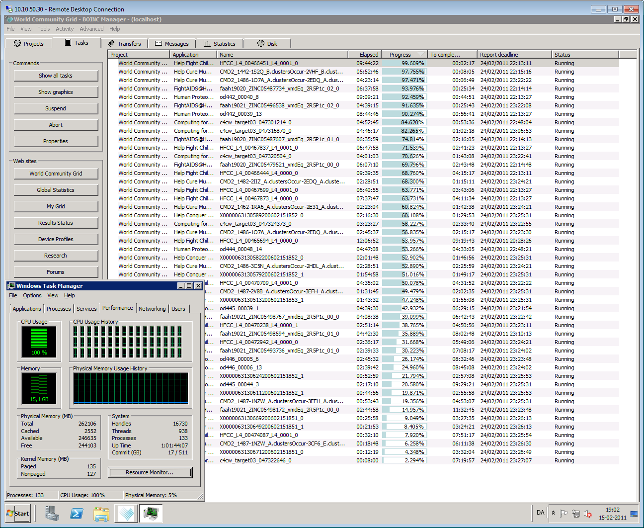Click progress bar showing 99.609%
Image resolution: width=644 pixels, height=528 pixels.
pos(403,63)
